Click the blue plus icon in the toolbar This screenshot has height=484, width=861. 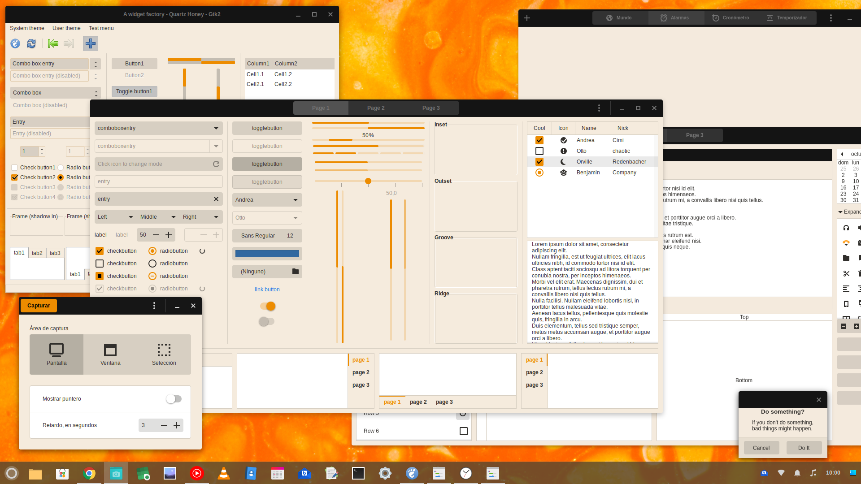click(91, 43)
